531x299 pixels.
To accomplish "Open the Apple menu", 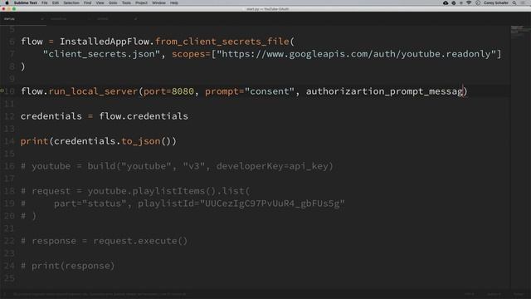I will (x=7, y=2).
